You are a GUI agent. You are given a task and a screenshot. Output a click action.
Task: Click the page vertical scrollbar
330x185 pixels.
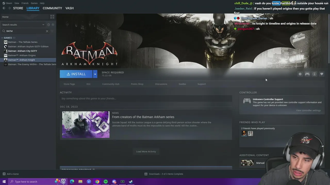329,39
